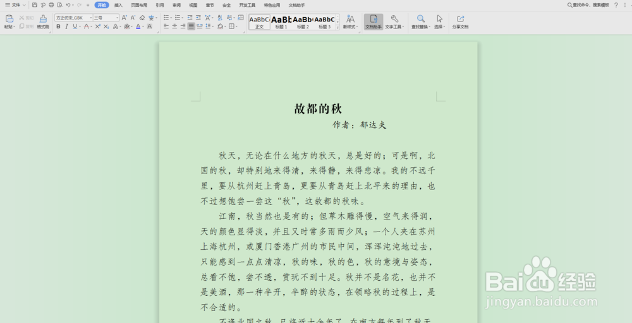
Task: Expand the line spacing dropdown arrow
Action: (212, 26)
